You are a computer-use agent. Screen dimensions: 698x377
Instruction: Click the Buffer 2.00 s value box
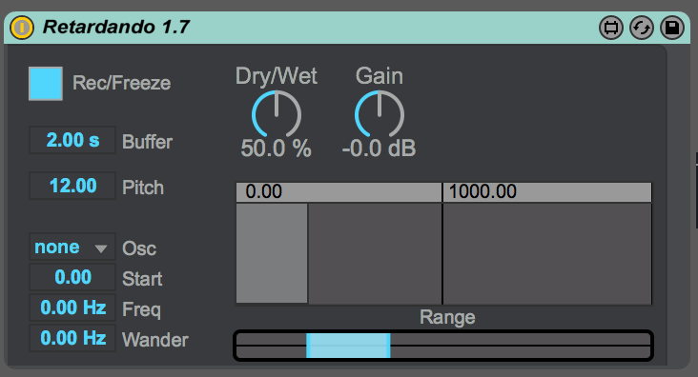point(72,140)
